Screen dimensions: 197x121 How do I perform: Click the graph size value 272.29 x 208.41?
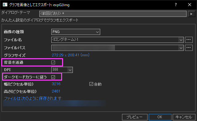(x=70, y=55)
